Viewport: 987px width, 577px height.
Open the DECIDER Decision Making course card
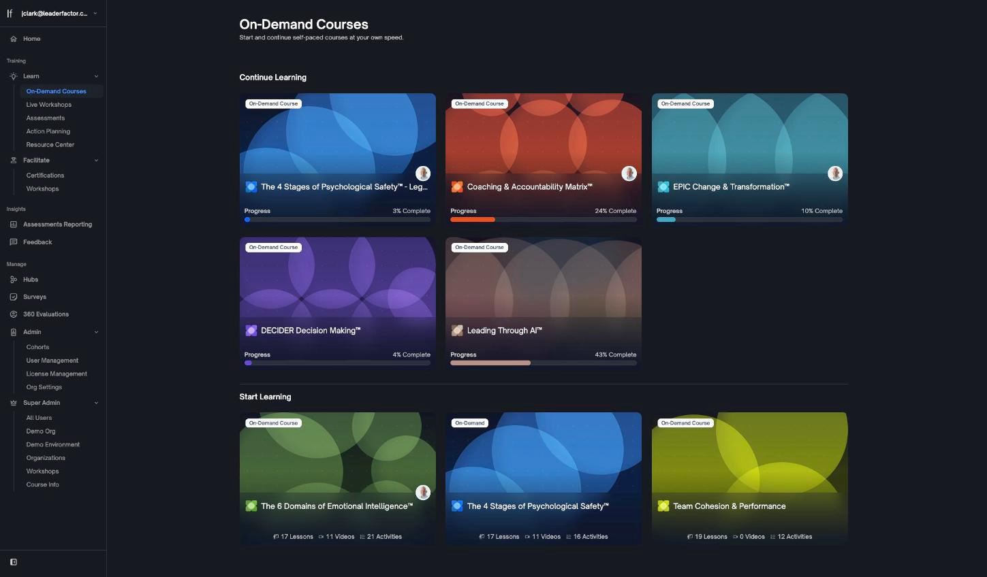337,303
